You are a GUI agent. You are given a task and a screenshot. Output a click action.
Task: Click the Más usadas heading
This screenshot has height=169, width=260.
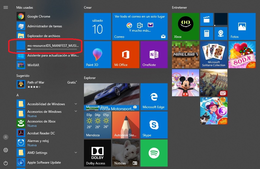pos(25,8)
